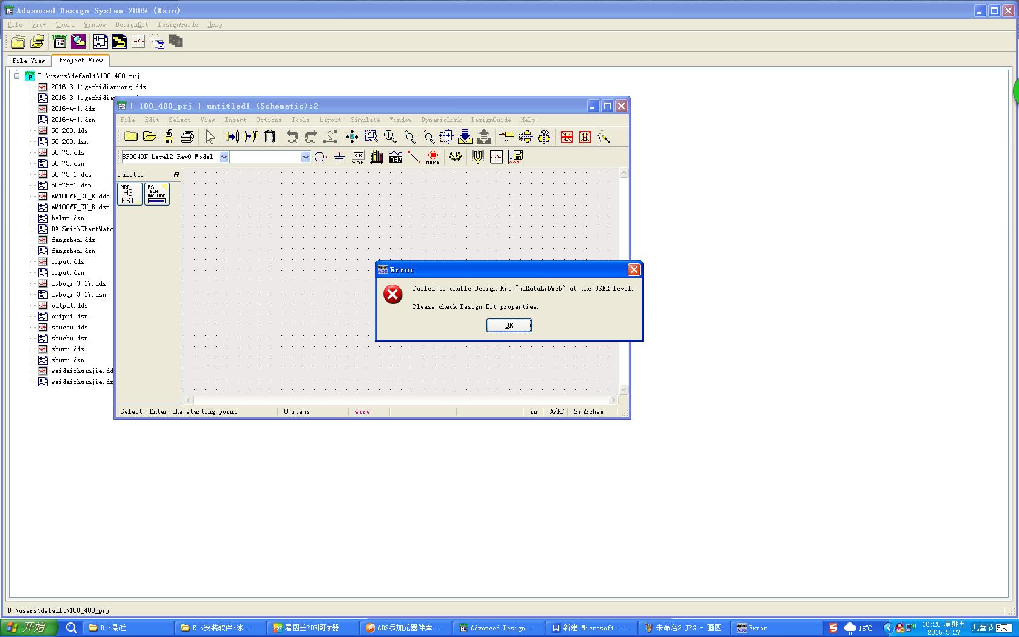Screen dimensions: 1019x637
Task: Click zoom out by 2 icon
Action: pyautogui.click(x=427, y=136)
